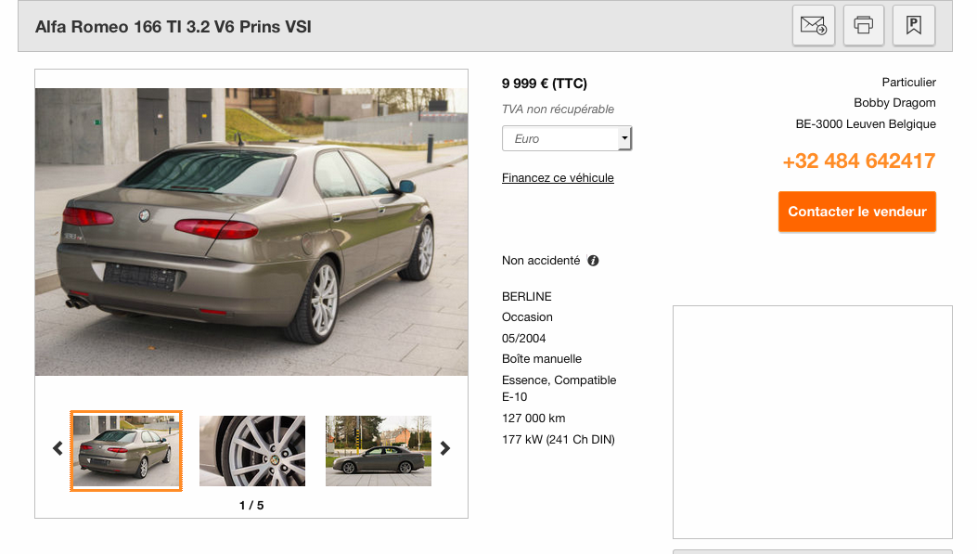Select the alloy wheel thumbnail
Viewport: 977px width, 554px height.
pos(252,451)
